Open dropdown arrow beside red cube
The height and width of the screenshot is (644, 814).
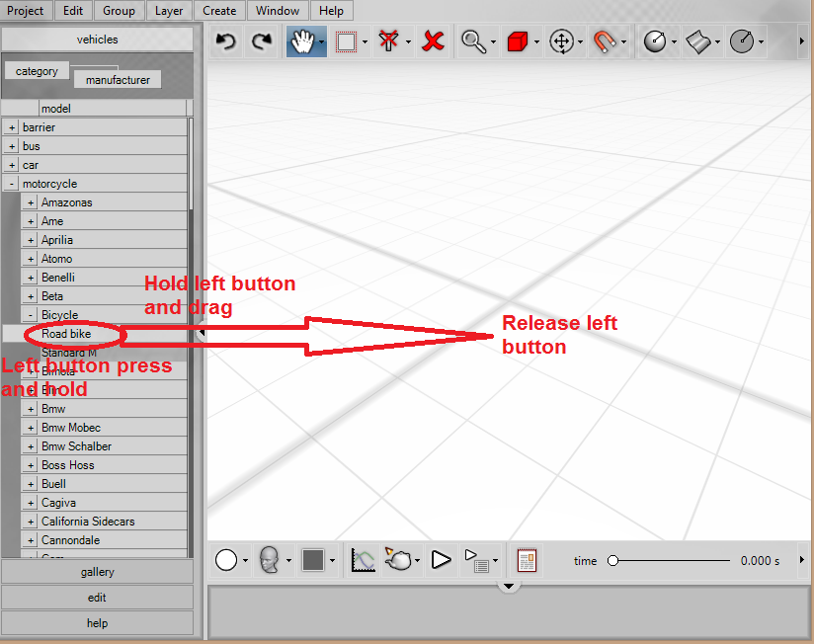pyautogui.click(x=536, y=42)
